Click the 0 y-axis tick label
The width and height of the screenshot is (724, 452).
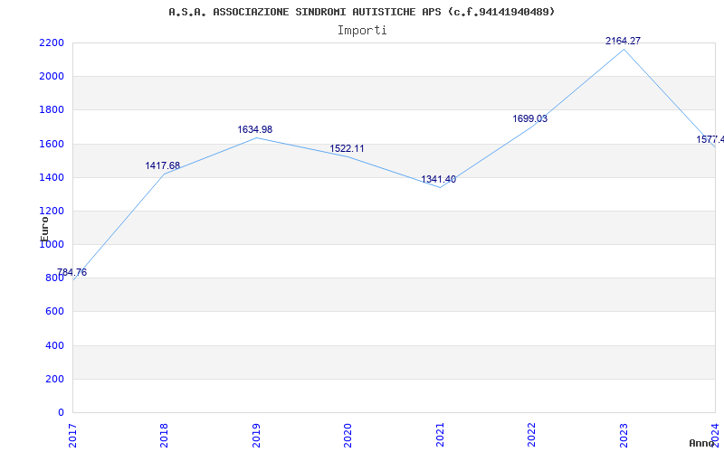61,413
